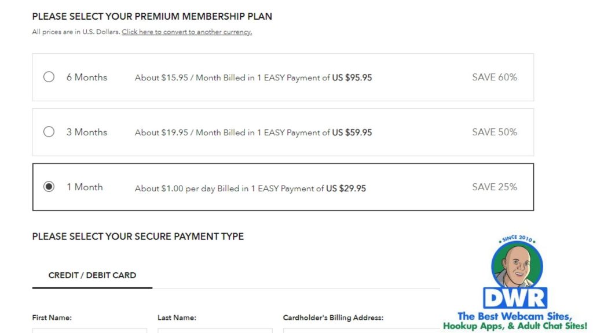Viewport: 593px width, 333px height.
Task: Click the US $29.95 price text
Action: 346,188
